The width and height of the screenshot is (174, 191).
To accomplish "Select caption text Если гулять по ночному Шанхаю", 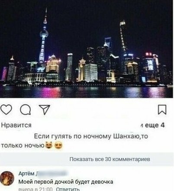I will pos(87,136).
